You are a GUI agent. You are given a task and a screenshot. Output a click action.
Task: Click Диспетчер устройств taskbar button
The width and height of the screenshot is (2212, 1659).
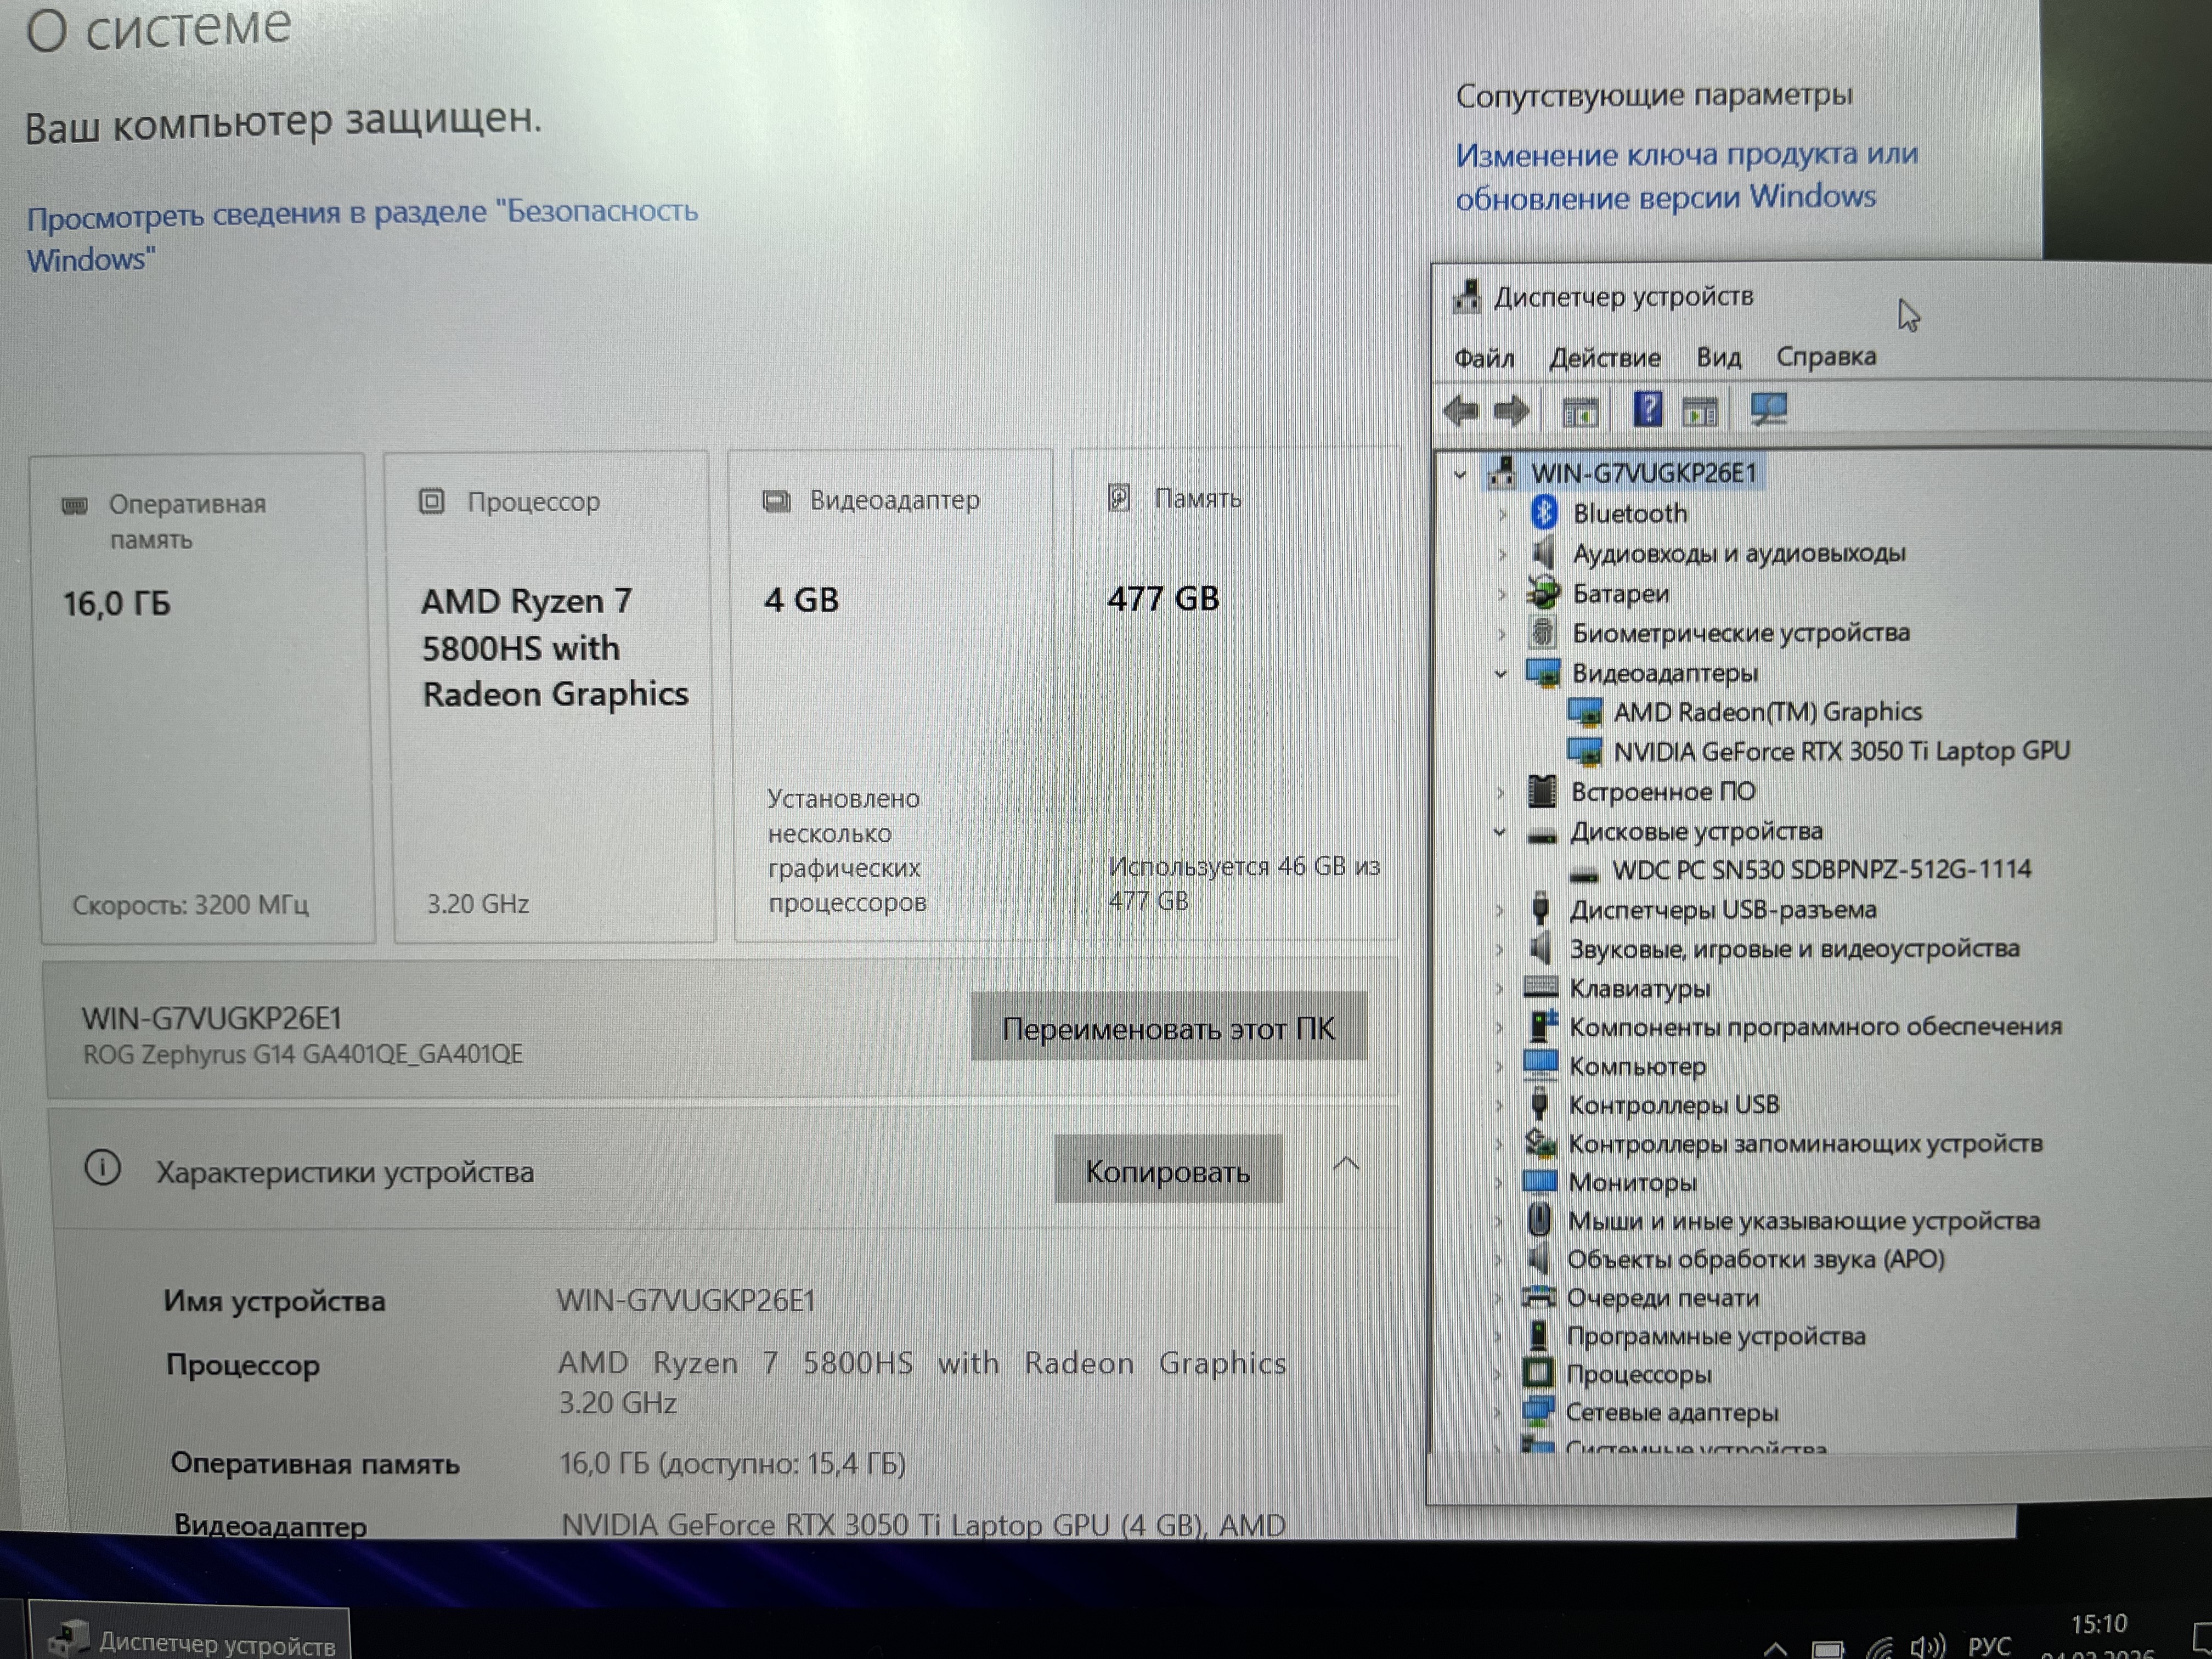coord(190,1640)
